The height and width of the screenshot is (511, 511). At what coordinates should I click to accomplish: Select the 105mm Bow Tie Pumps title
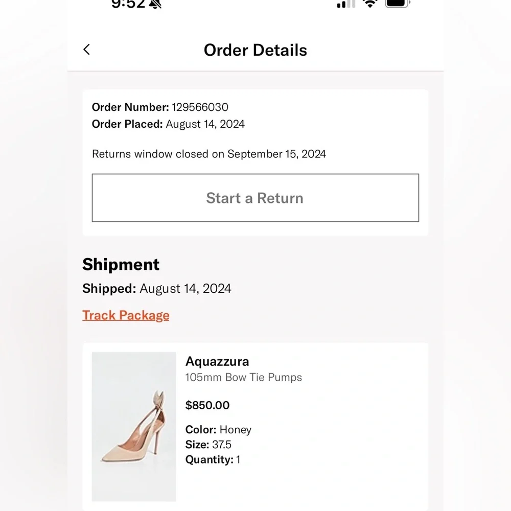(243, 378)
